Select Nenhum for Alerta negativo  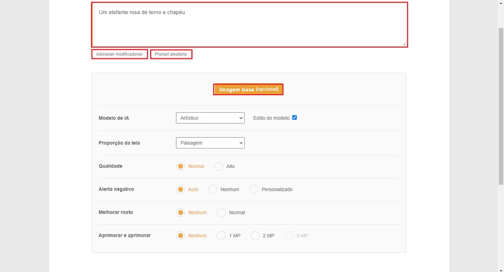click(x=213, y=190)
